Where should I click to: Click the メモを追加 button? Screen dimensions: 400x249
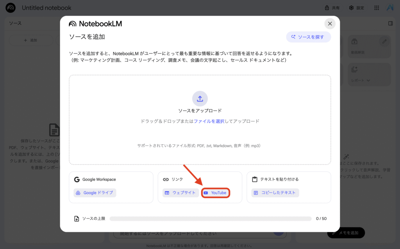point(346,233)
